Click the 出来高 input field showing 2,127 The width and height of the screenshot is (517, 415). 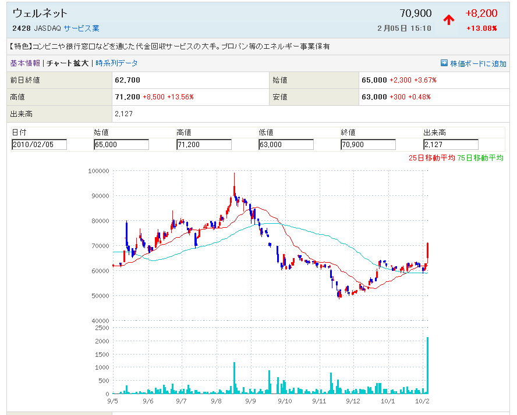coord(451,145)
